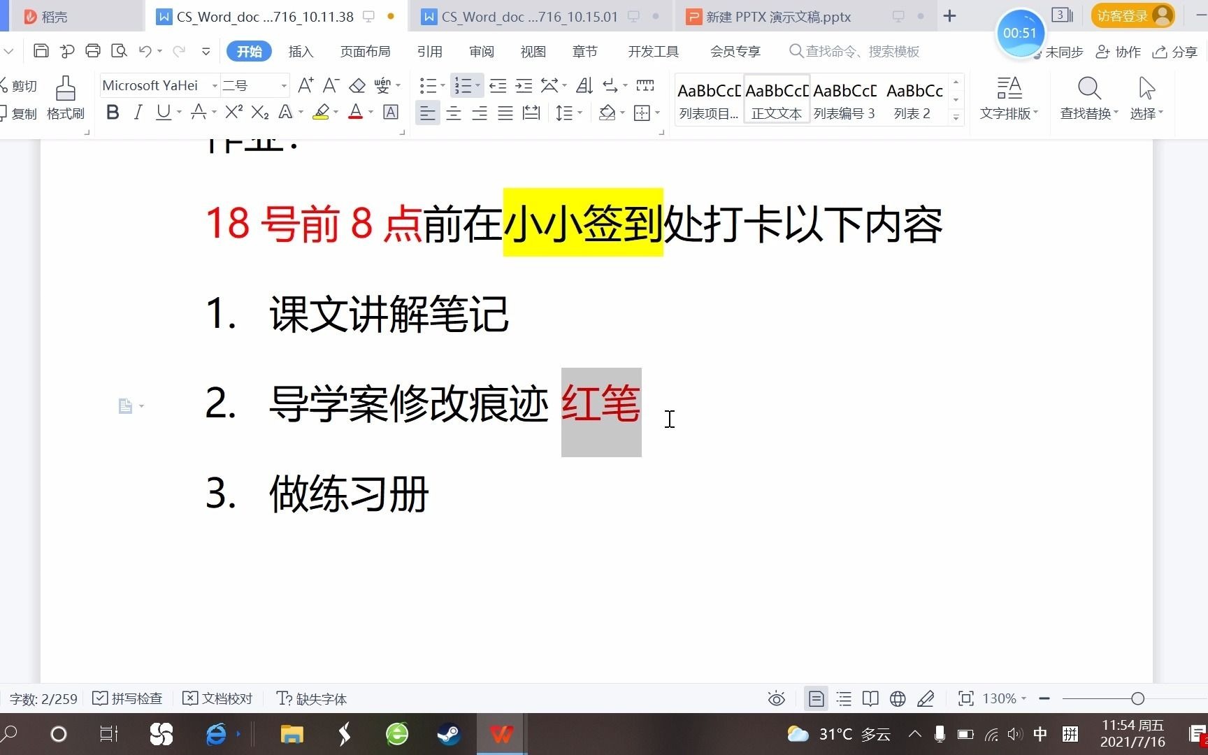The width and height of the screenshot is (1208, 755).
Task: Click the Save document icon
Action: (41, 51)
